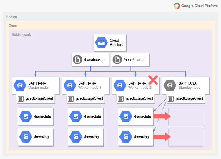Click the Cloud Filestore icon

[x=101, y=43]
